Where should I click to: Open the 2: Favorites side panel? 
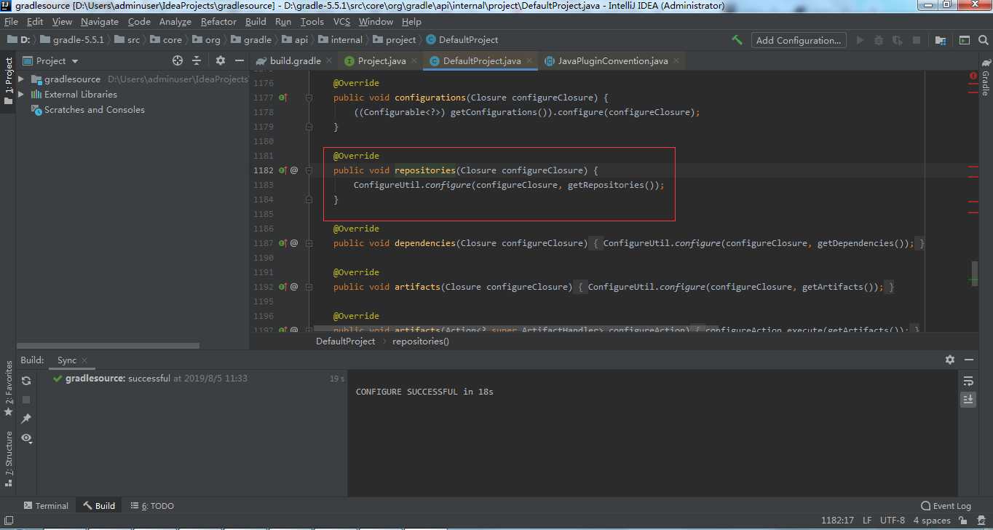(9, 387)
